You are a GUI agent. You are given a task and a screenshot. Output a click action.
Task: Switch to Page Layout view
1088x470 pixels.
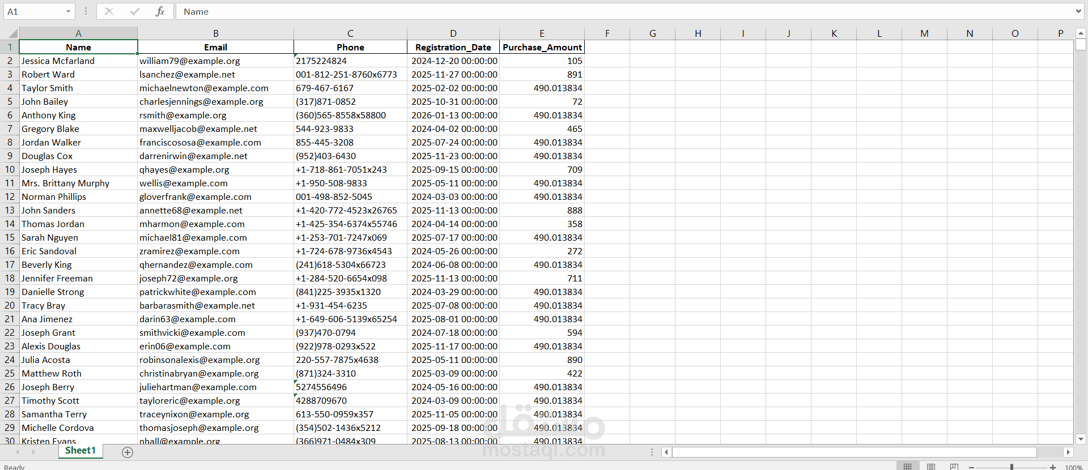(931, 467)
